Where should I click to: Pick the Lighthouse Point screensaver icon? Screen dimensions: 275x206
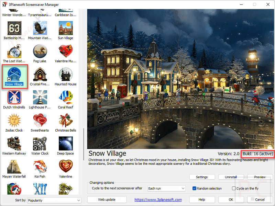pos(40,97)
